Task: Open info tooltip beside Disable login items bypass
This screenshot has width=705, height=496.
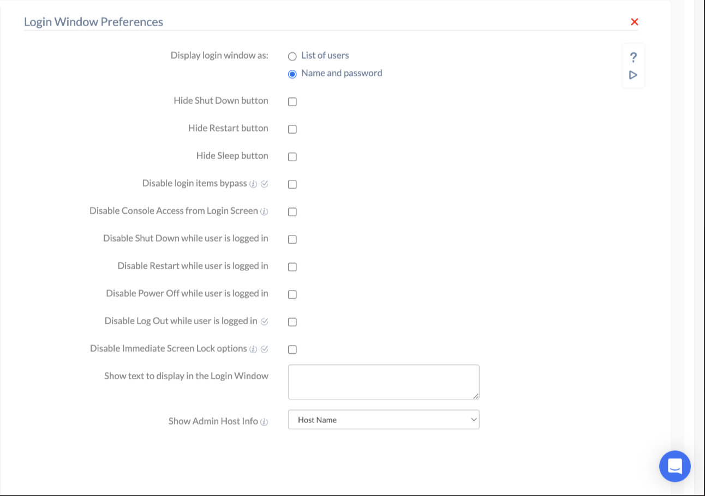Action: tap(253, 184)
